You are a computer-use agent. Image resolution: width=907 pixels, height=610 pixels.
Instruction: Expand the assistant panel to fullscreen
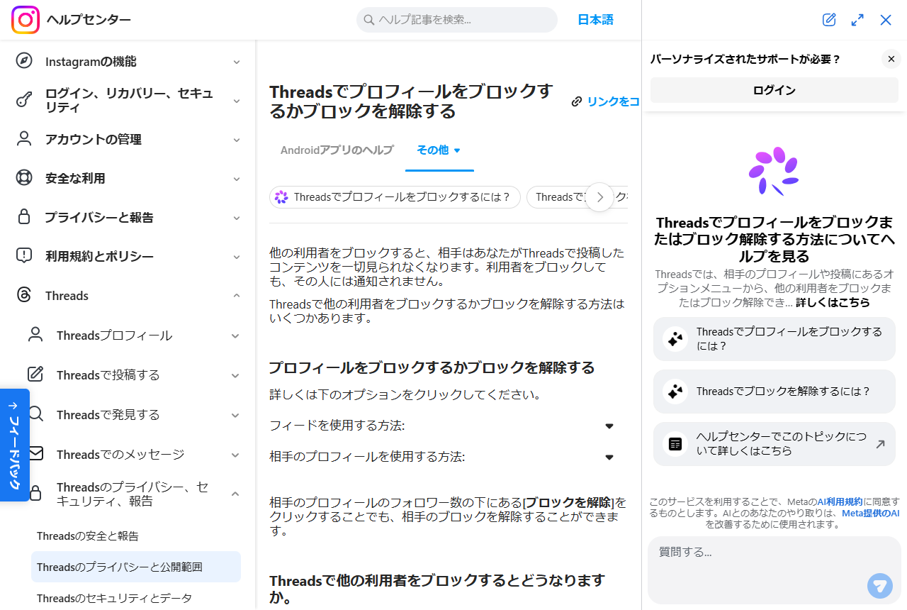point(857,20)
